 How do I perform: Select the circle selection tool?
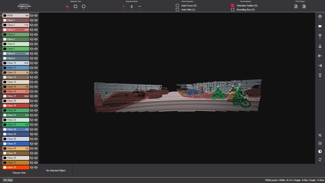pyautogui.click(x=84, y=6)
